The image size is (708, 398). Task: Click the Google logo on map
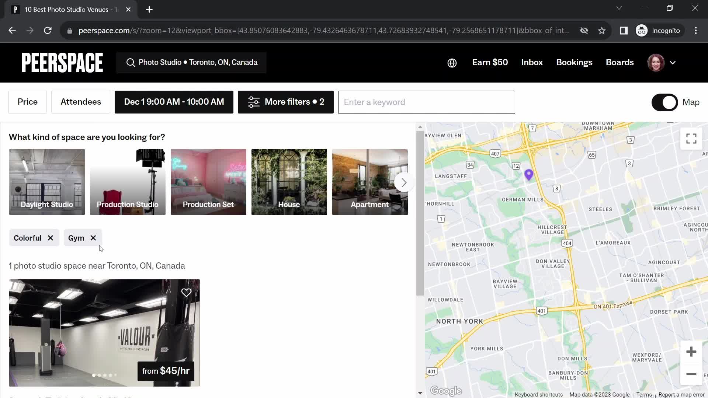(x=446, y=391)
